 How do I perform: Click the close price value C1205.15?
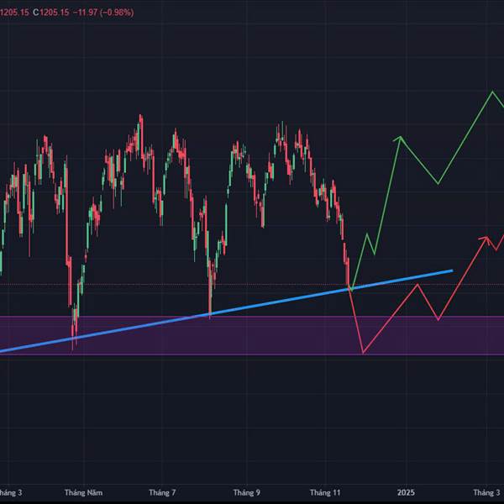click(x=50, y=13)
